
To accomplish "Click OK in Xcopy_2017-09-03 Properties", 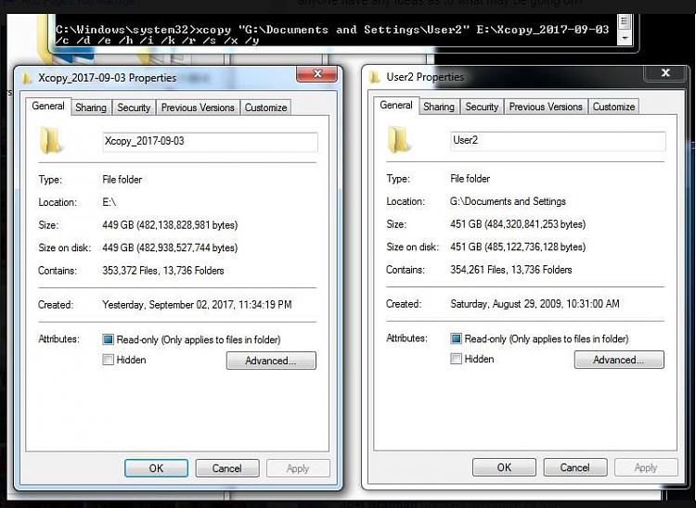I will tap(156, 468).
